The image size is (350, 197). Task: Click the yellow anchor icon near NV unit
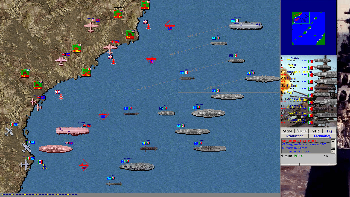click(x=44, y=166)
